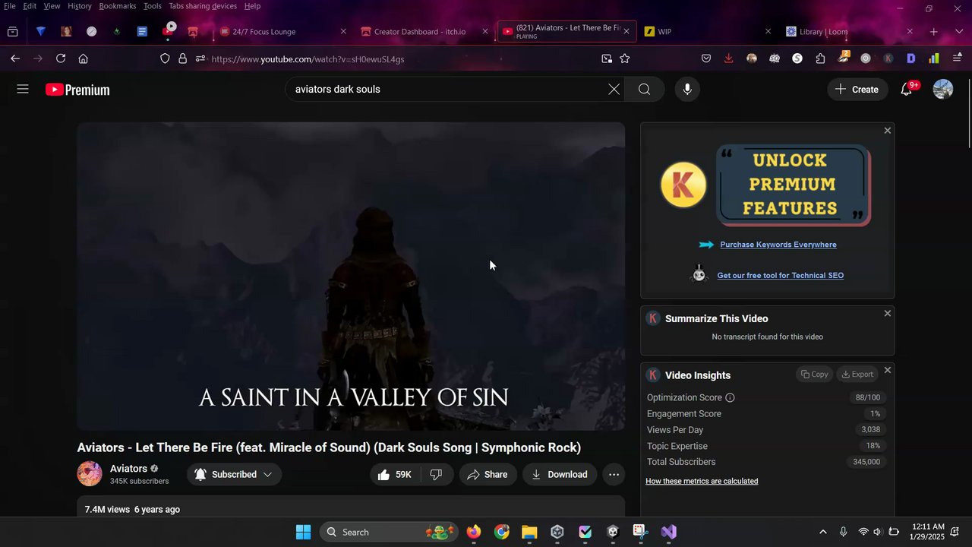Open the Create menu
The width and height of the screenshot is (972, 547).
tap(857, 90)
